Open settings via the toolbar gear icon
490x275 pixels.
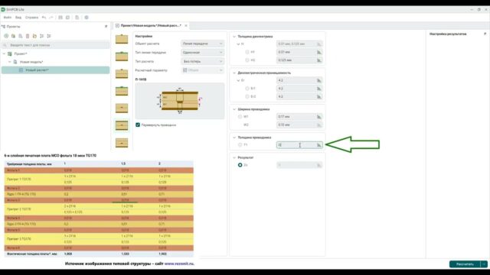click(x=87, y=18)
